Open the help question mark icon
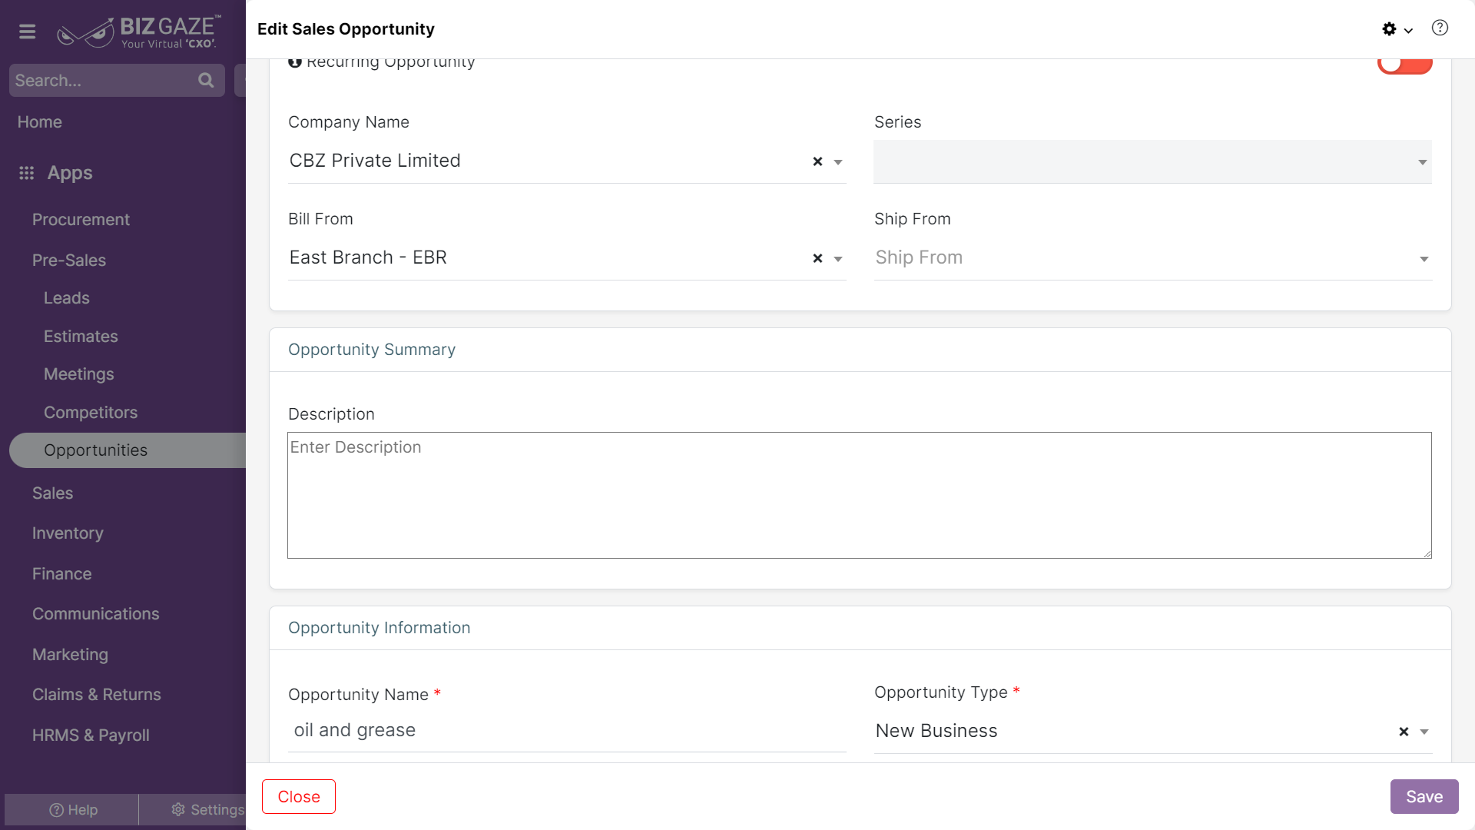The width and height of the screenshot is (1475, 830). [x=1440, y=28]
